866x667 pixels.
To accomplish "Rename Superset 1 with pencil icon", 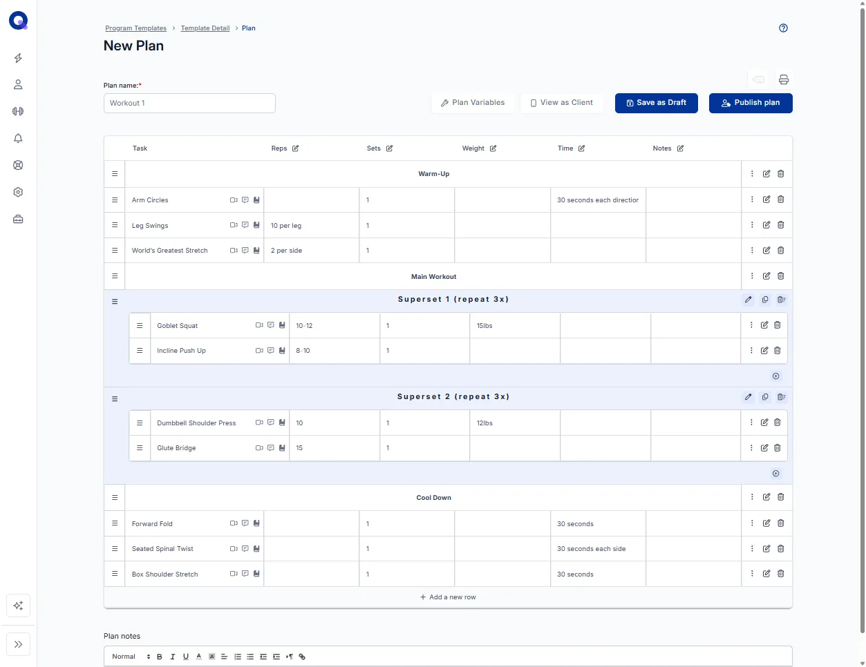I will tap(748, 300).
